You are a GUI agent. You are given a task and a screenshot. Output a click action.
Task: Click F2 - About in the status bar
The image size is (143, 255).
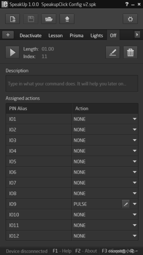tap(86, 251)
